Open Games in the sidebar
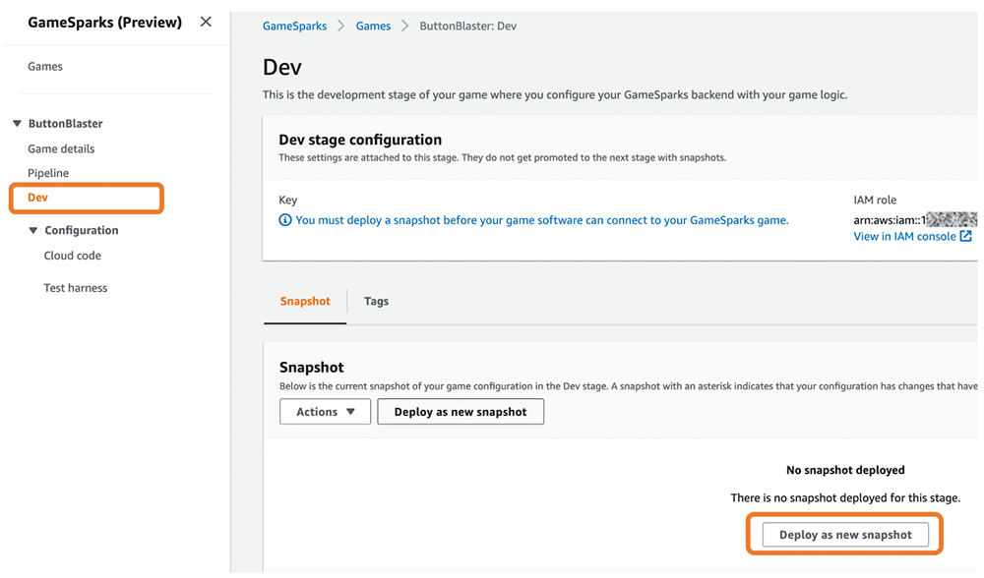This screenshot has width=984, height=578. pyautogui.click(x=45, y=67)
